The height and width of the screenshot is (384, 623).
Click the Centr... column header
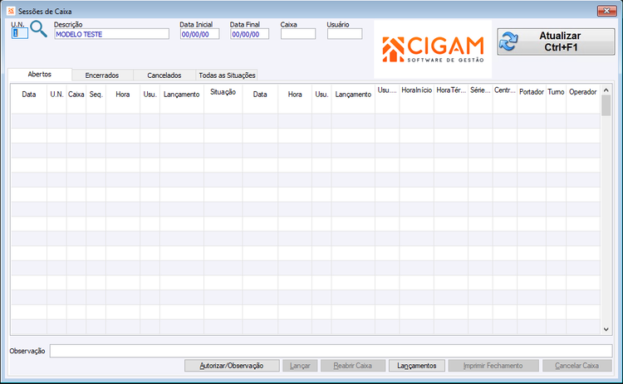click(x=505, y=90)
